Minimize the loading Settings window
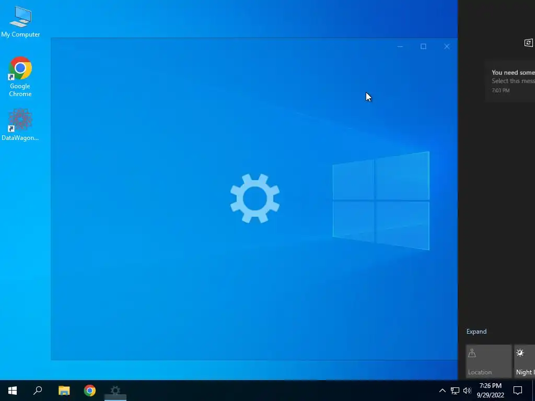The height and width of the screenshot is (401, 535). pos(400,46)
